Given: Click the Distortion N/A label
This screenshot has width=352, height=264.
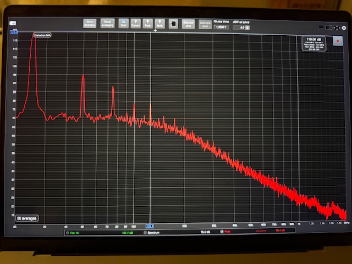Looking at the screenshot, I should (42, 35).
